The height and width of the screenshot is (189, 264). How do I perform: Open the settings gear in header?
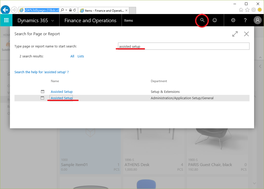pos(233,20)
